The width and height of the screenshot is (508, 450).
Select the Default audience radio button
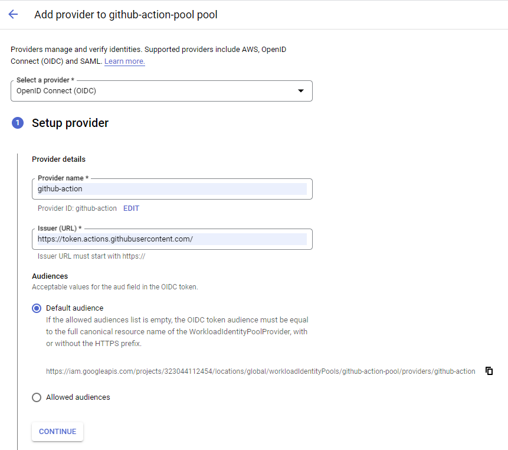(37, 308)
